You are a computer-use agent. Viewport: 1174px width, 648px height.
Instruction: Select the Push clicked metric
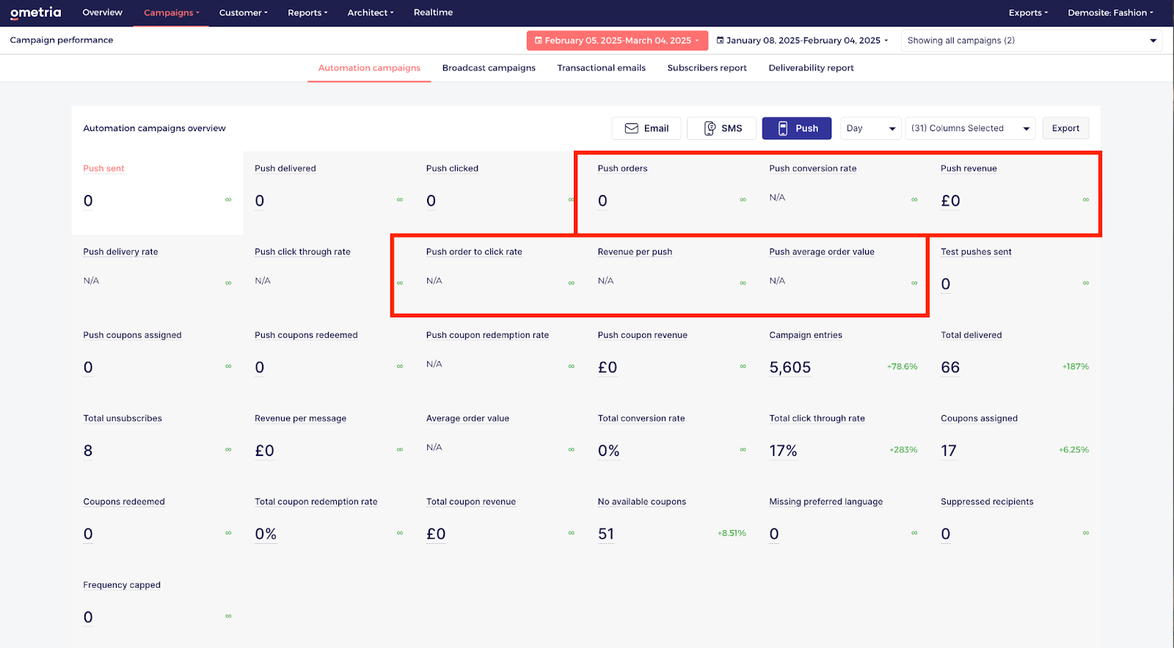tap(500, 193)
